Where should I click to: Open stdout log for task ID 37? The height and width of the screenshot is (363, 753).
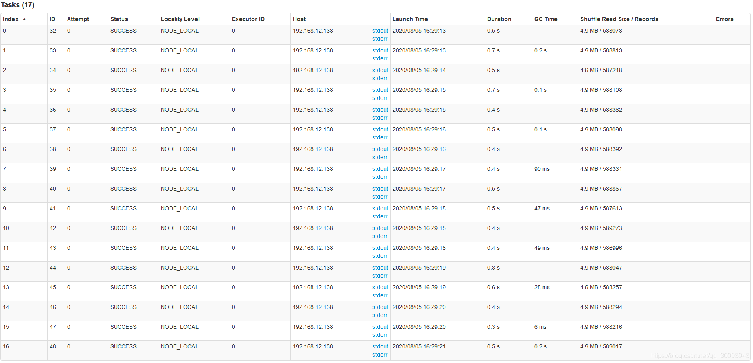380,129
